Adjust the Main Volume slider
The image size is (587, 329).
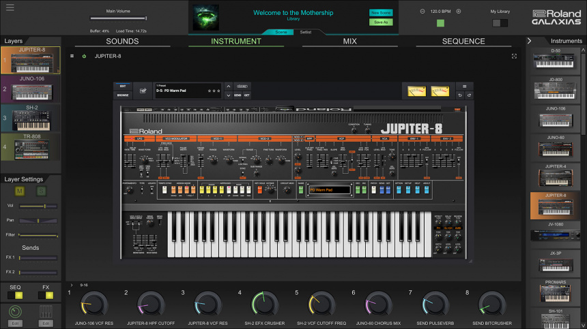(x=118, y=18)
